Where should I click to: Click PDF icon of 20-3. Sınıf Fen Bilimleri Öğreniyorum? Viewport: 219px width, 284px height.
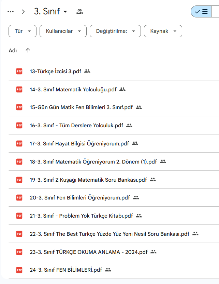coord(19,198)
